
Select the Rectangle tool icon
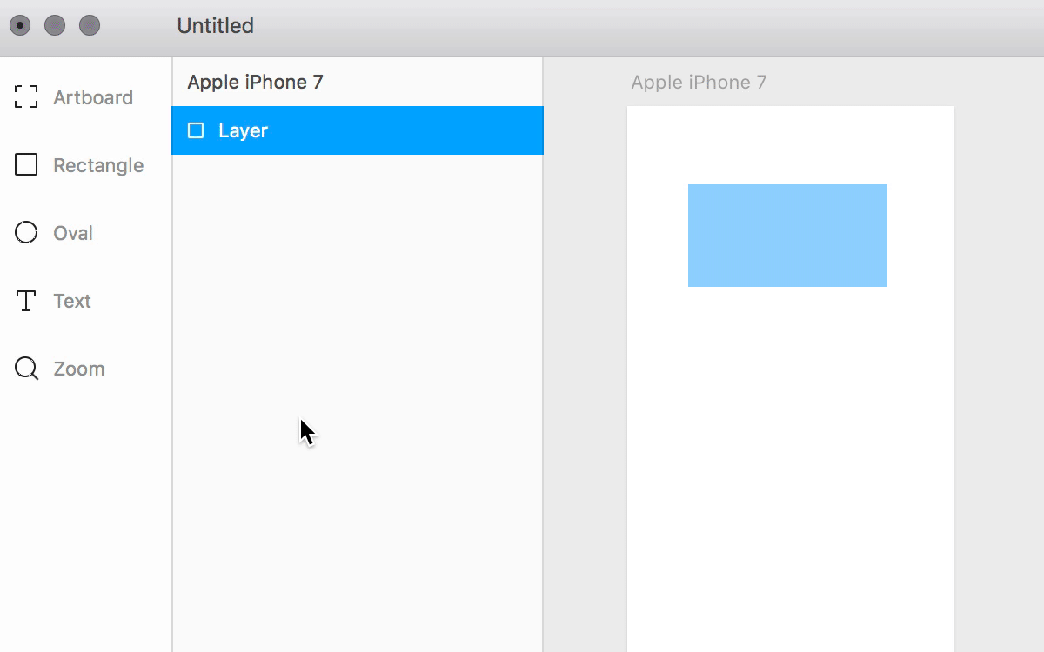click(x=26, y=164)
